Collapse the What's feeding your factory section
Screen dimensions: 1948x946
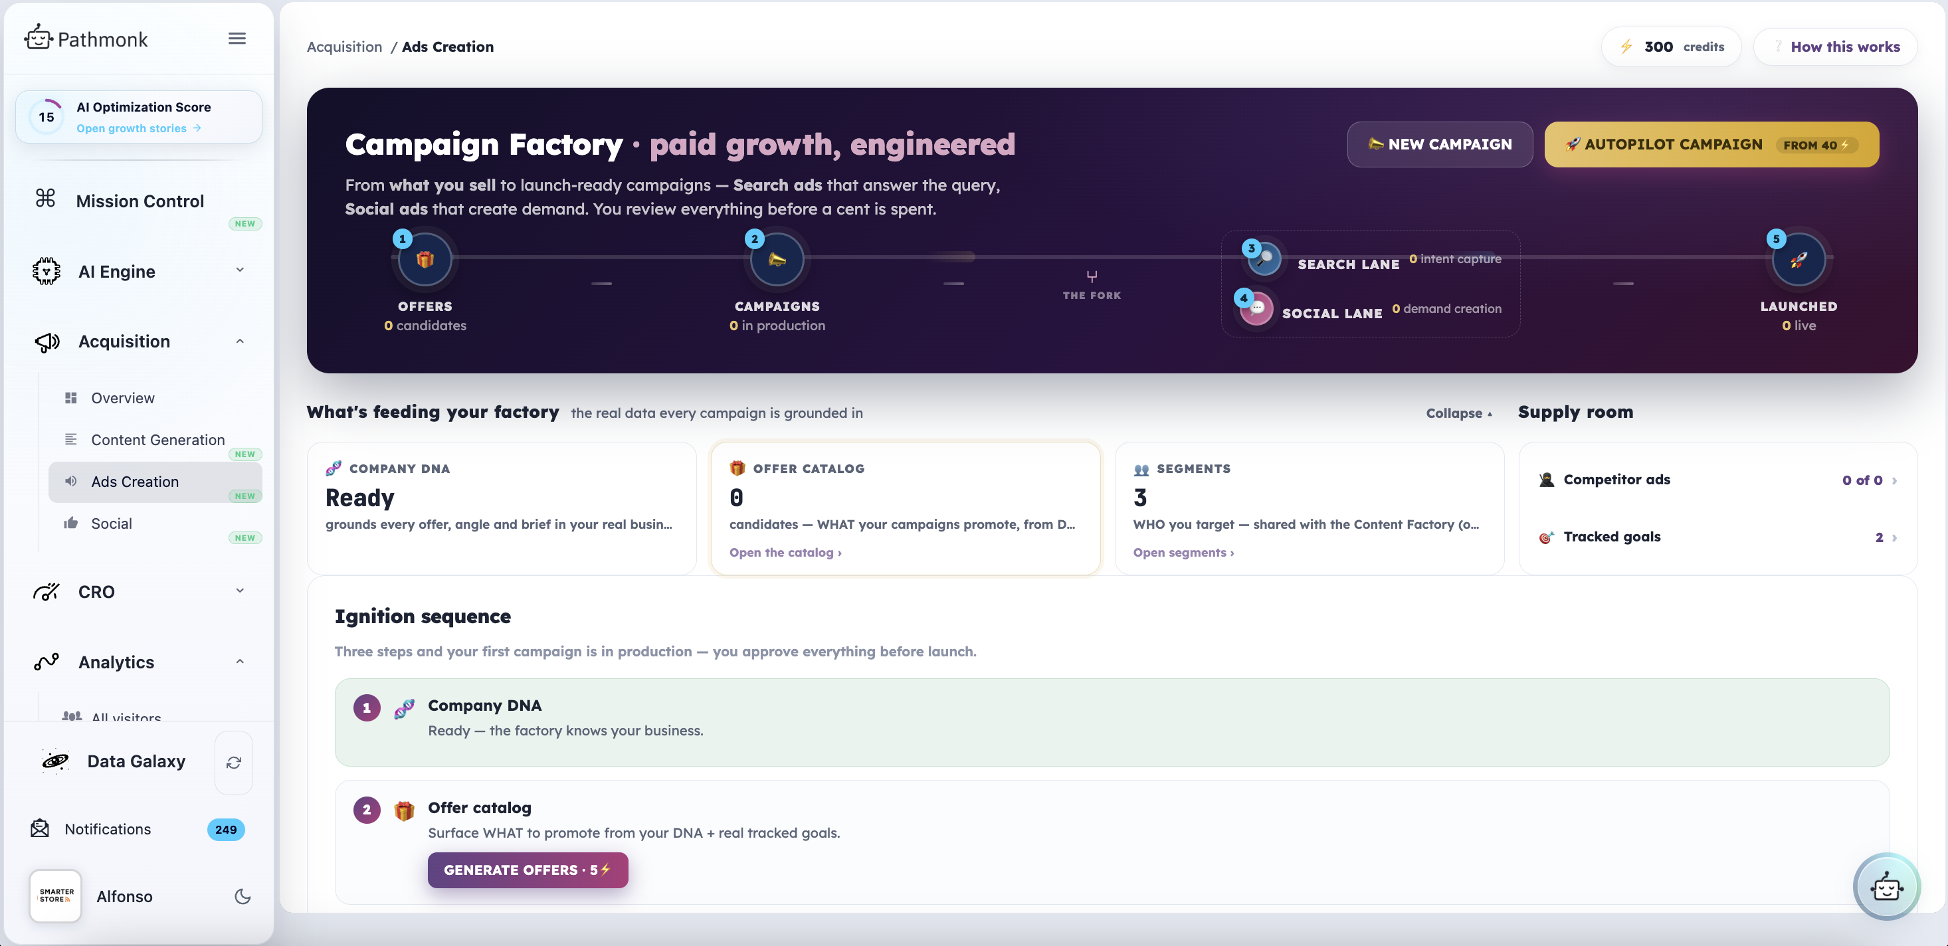[1459, 413]
